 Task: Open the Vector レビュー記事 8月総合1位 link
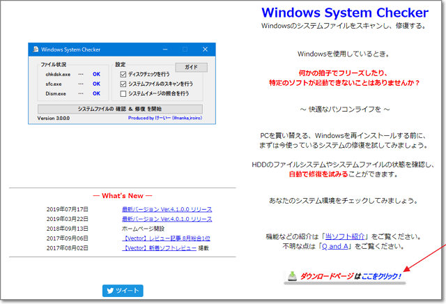coord(166,238)
